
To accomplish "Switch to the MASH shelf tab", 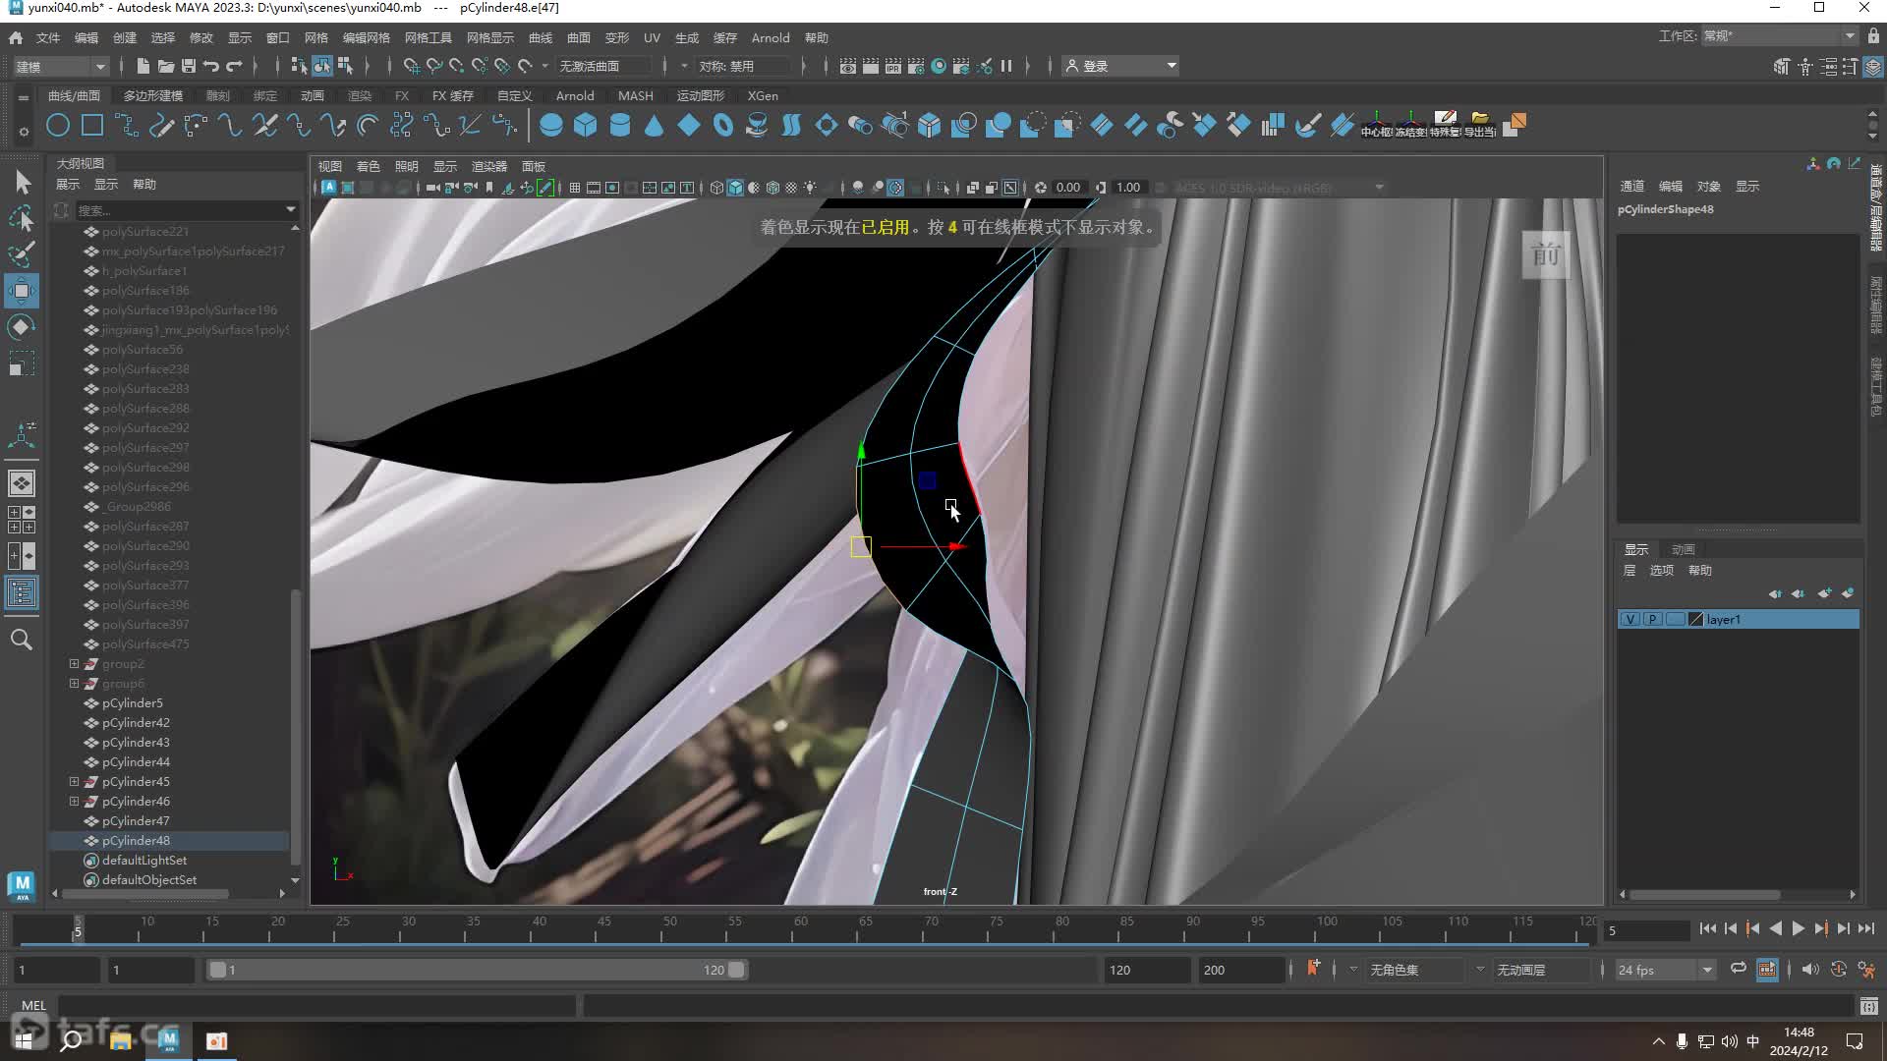I will 635,95.
